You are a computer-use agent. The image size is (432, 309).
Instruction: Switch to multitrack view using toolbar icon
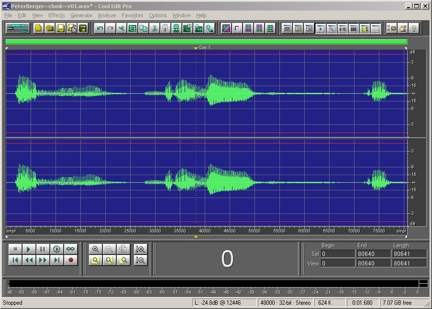(18, 28)
